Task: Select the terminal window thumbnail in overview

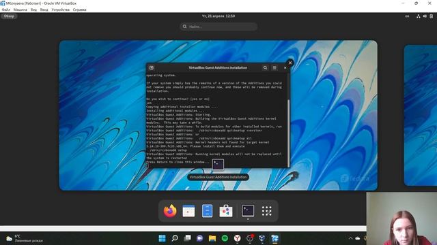Action: click(218, 115)
